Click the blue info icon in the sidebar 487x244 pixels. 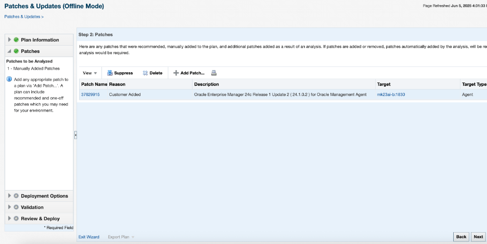[9, 79]
